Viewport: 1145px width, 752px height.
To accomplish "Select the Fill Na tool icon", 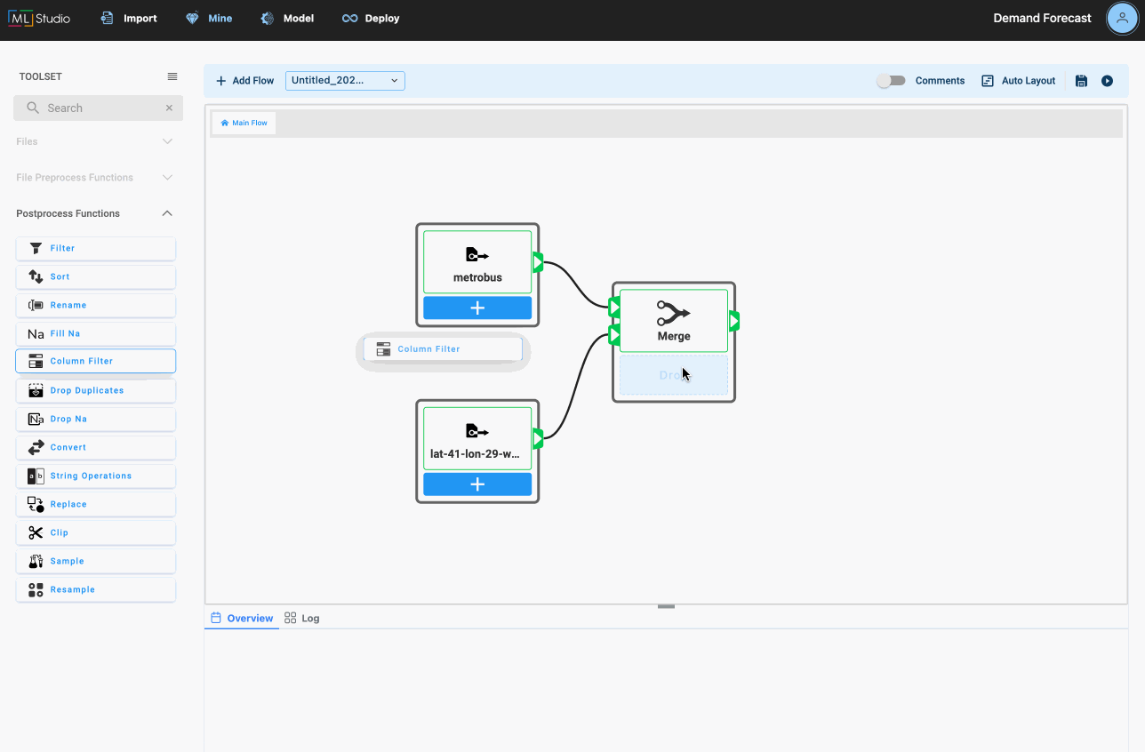I will coord(36,334).
